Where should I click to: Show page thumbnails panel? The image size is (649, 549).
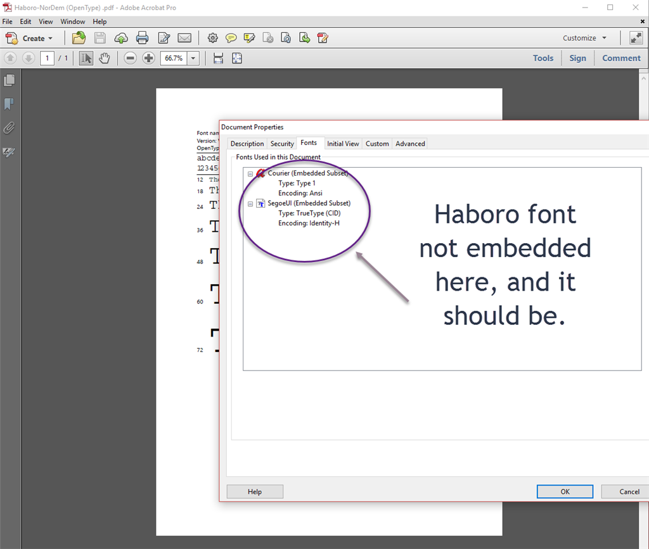pos(9,80)
